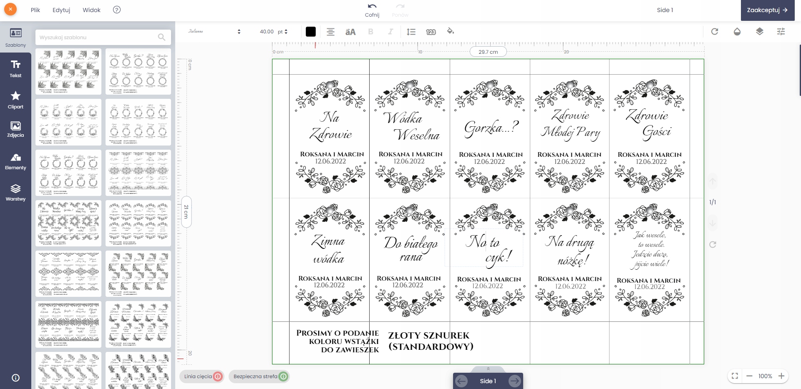Screen dimensions: 801x389
Task: Open the Clipart panel
Action: click(15, 100)
